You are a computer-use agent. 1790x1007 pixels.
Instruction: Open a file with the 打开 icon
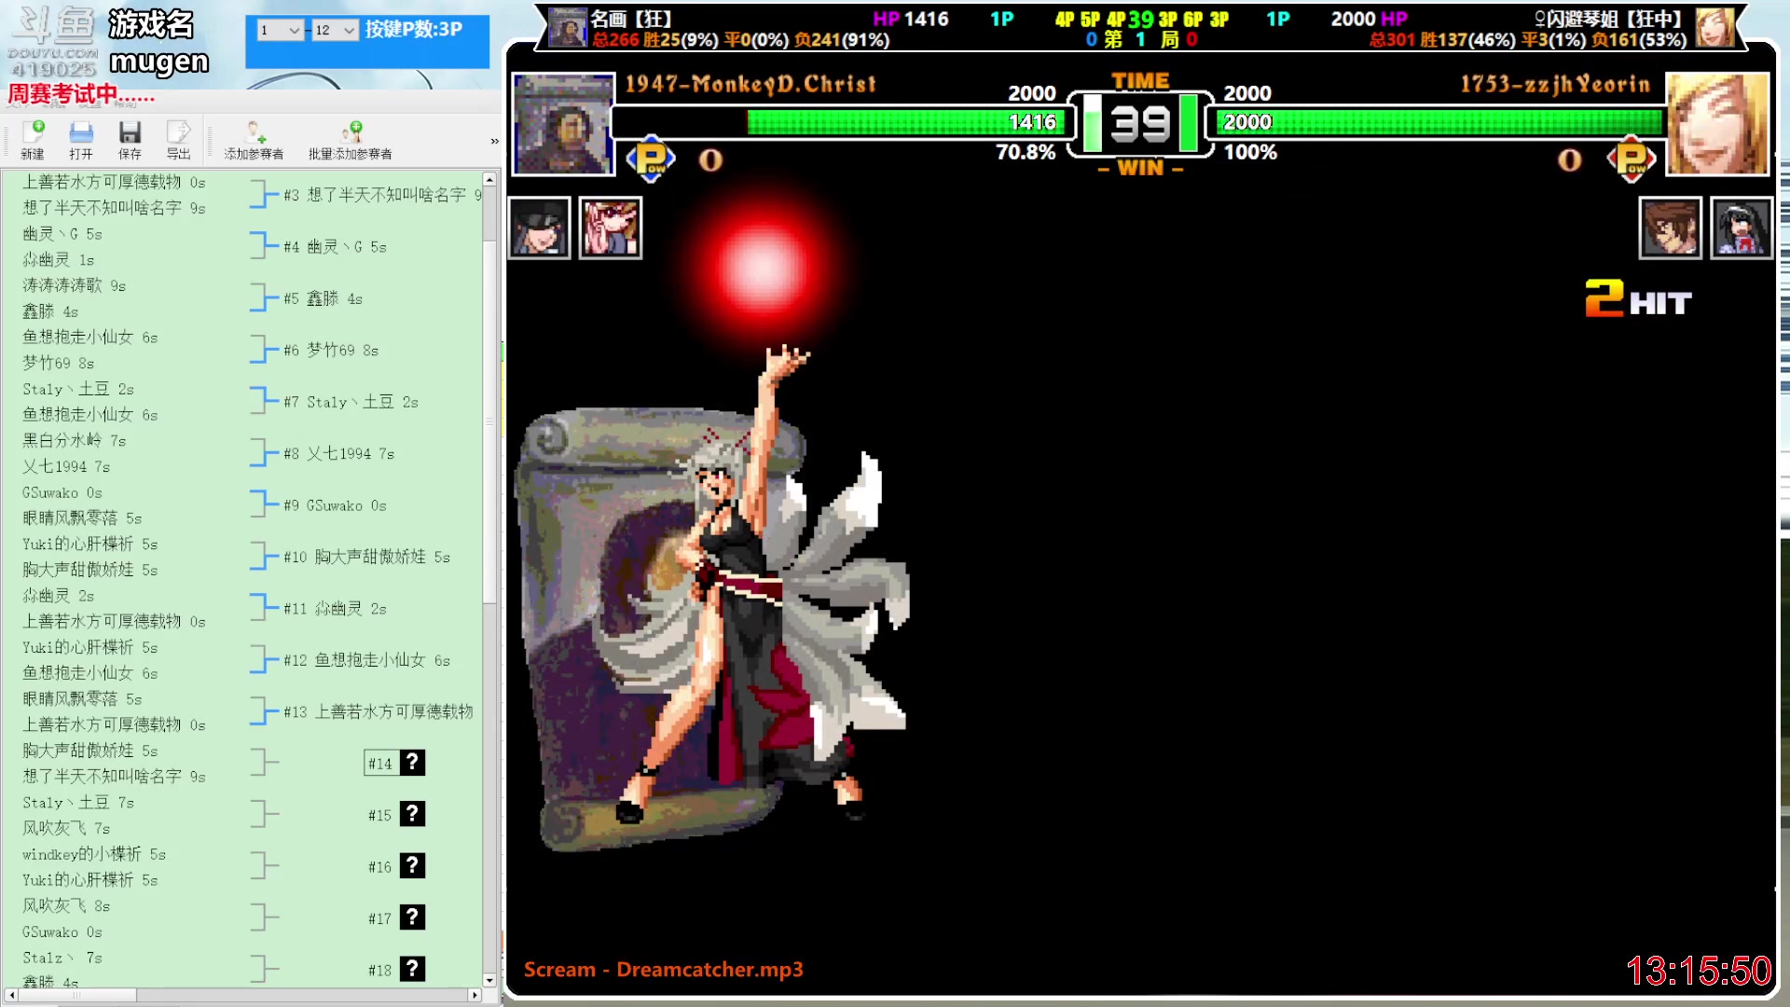(x=81, y=139)
